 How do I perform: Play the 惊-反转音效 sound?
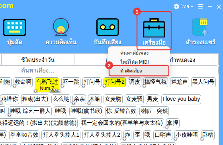pyautogui.click(x=121, y=111)
